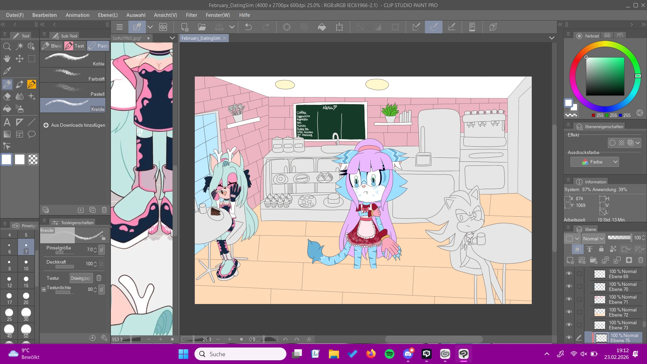
Task: Select the Eraser tool
Action: (7, 97)
